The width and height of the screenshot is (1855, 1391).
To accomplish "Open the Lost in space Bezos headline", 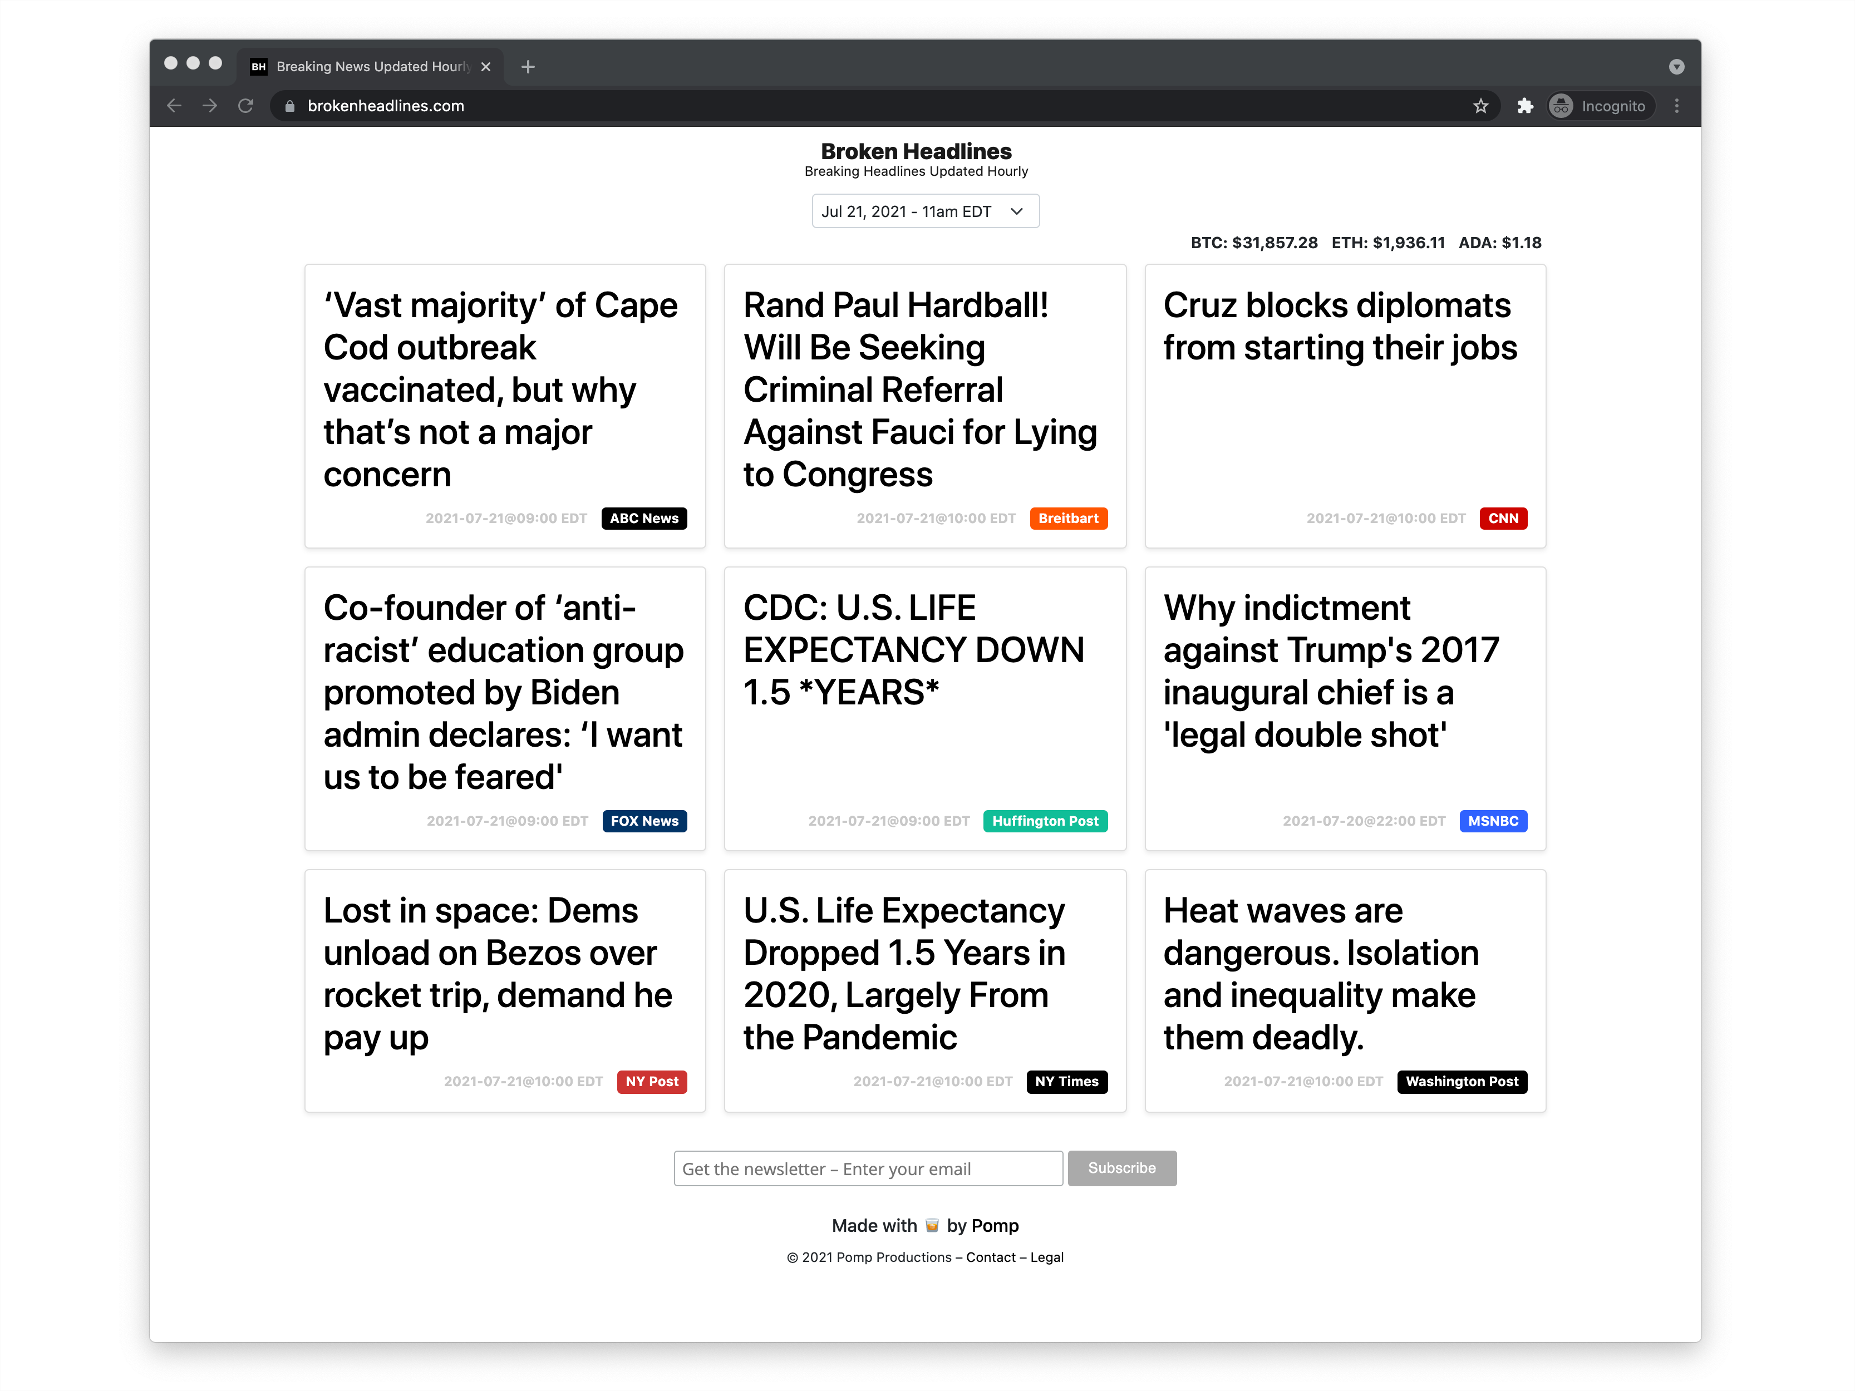I will [498, 974].
